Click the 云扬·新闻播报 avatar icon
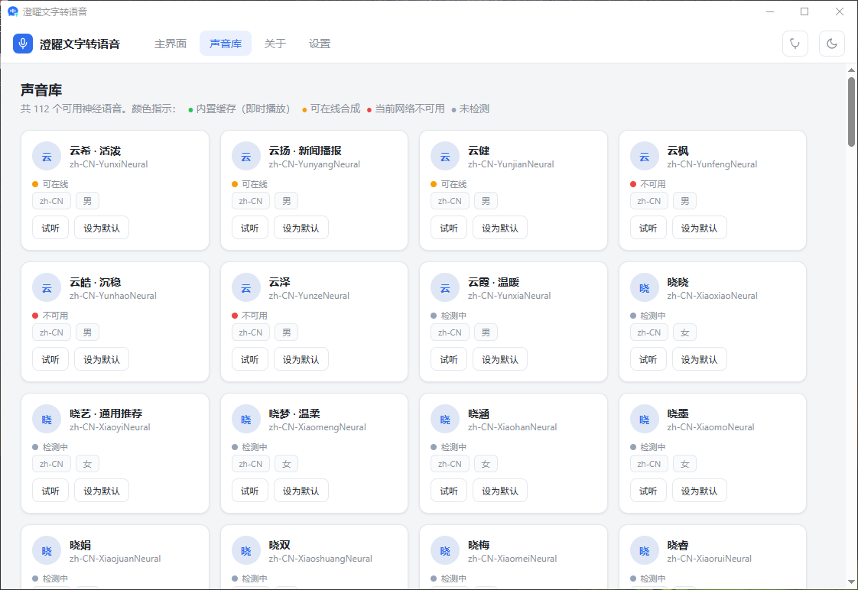Image resolution: width=858 pixels, height=590 pixels. (x=245, y=157)
